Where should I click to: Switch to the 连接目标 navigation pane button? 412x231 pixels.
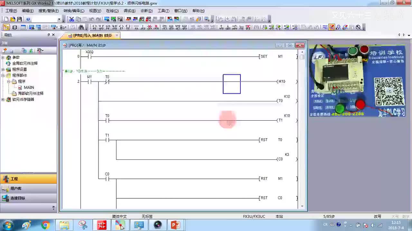click(x=28, y=198)
